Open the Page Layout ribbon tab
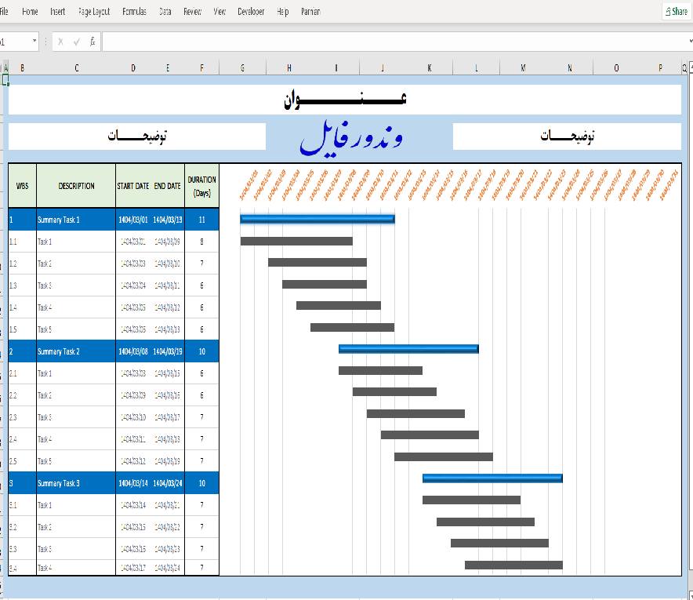This screenshot has height=600, width=693. (x=94, y=12)
